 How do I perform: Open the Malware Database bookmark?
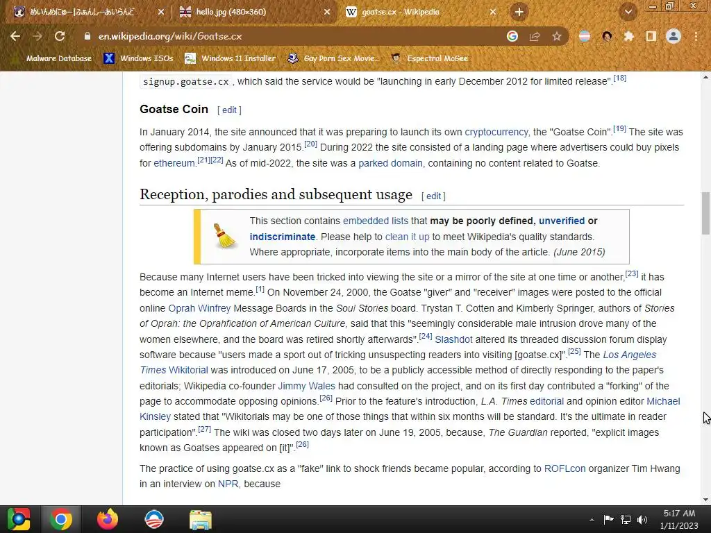[53, 58]
